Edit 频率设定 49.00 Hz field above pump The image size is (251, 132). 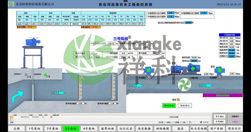(194, 61)
